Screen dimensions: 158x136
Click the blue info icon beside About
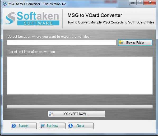click(71, 126)
